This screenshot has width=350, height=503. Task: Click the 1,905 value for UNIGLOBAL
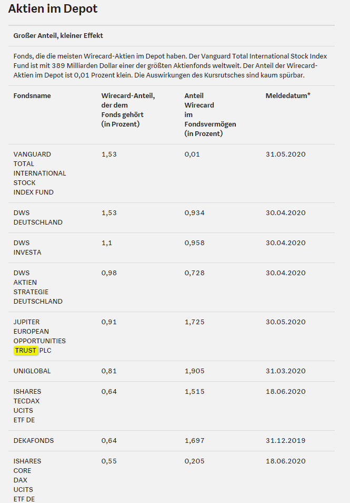click(194, 371)
